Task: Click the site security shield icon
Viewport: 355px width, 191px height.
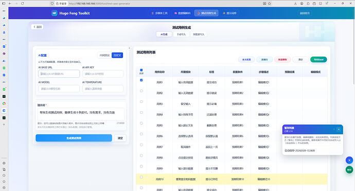Action: (x=52, y=4)
